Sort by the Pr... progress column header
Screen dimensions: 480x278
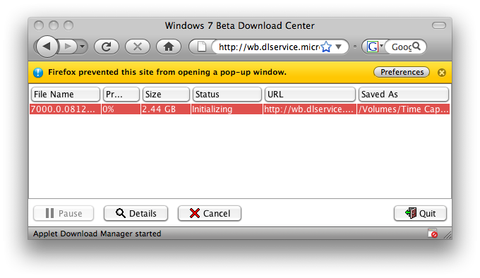click(121, 95)
